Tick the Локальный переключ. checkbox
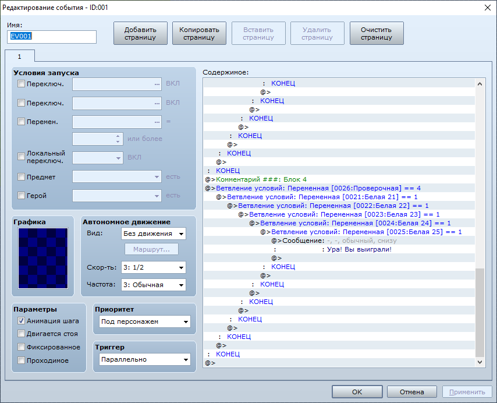497x403 pixels. pos(21,156)
